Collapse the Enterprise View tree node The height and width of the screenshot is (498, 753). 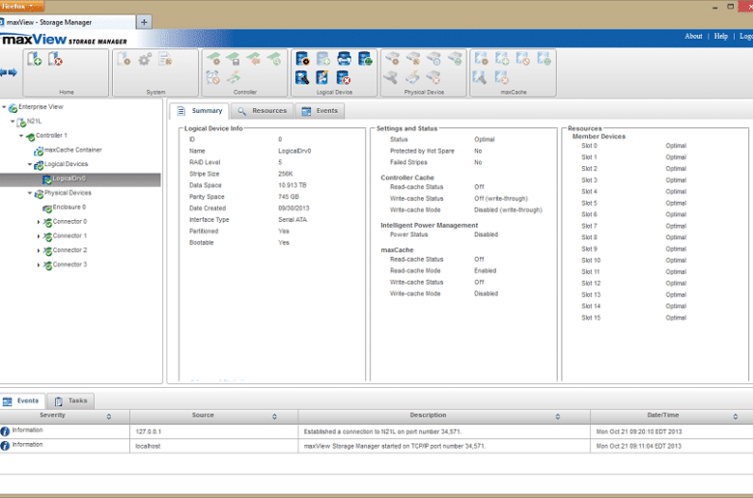pos(4,107)
